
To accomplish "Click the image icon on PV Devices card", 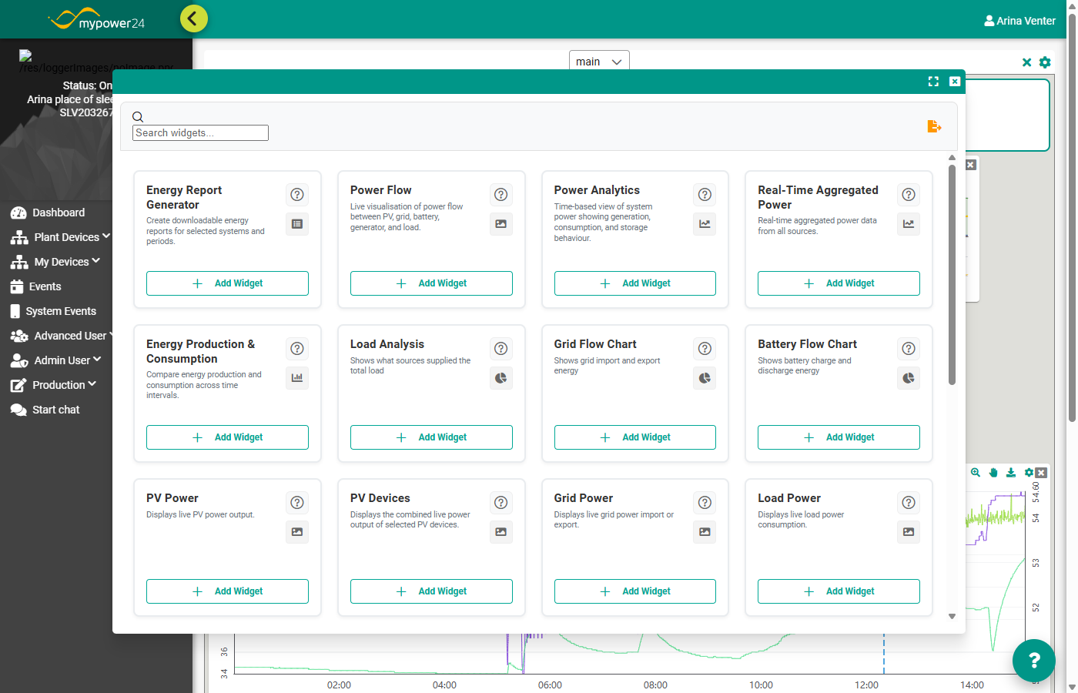I will (501, 532).
